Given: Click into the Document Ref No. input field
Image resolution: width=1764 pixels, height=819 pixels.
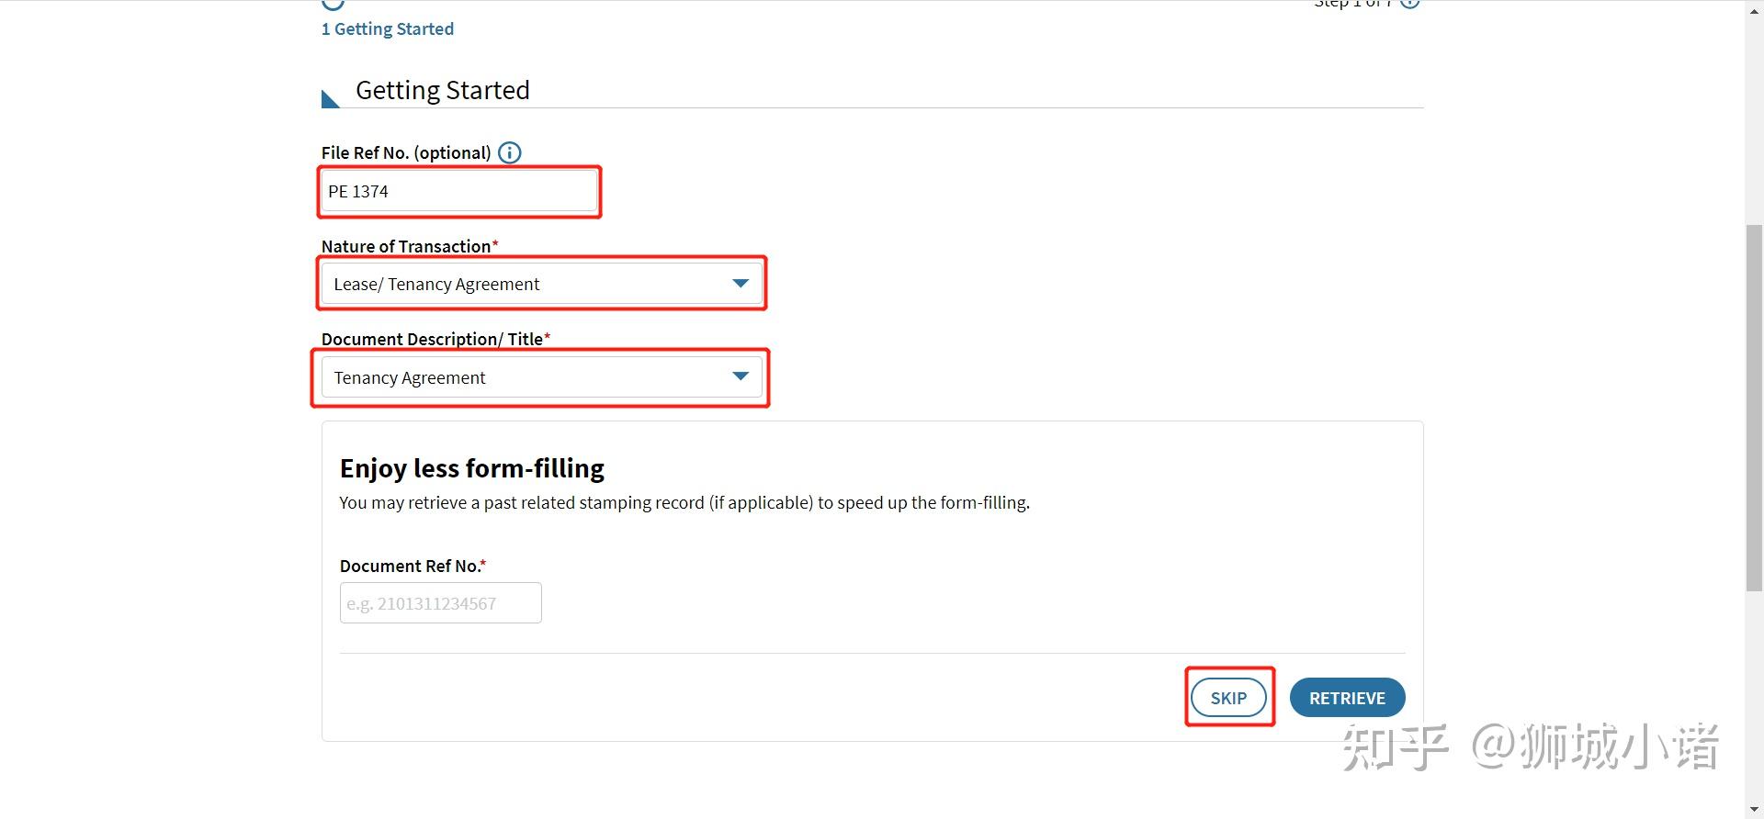Looking at the screenshot, I should point(440,603).
